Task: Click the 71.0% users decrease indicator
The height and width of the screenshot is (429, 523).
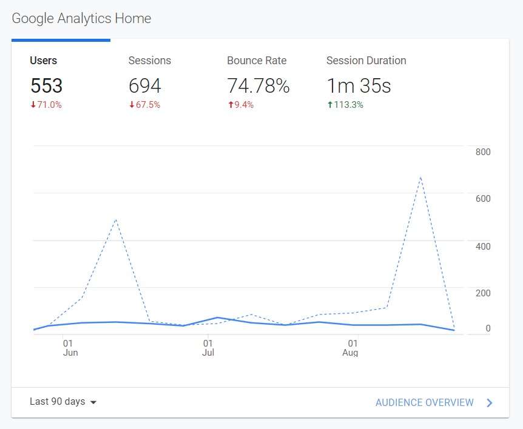Action: 46,105
